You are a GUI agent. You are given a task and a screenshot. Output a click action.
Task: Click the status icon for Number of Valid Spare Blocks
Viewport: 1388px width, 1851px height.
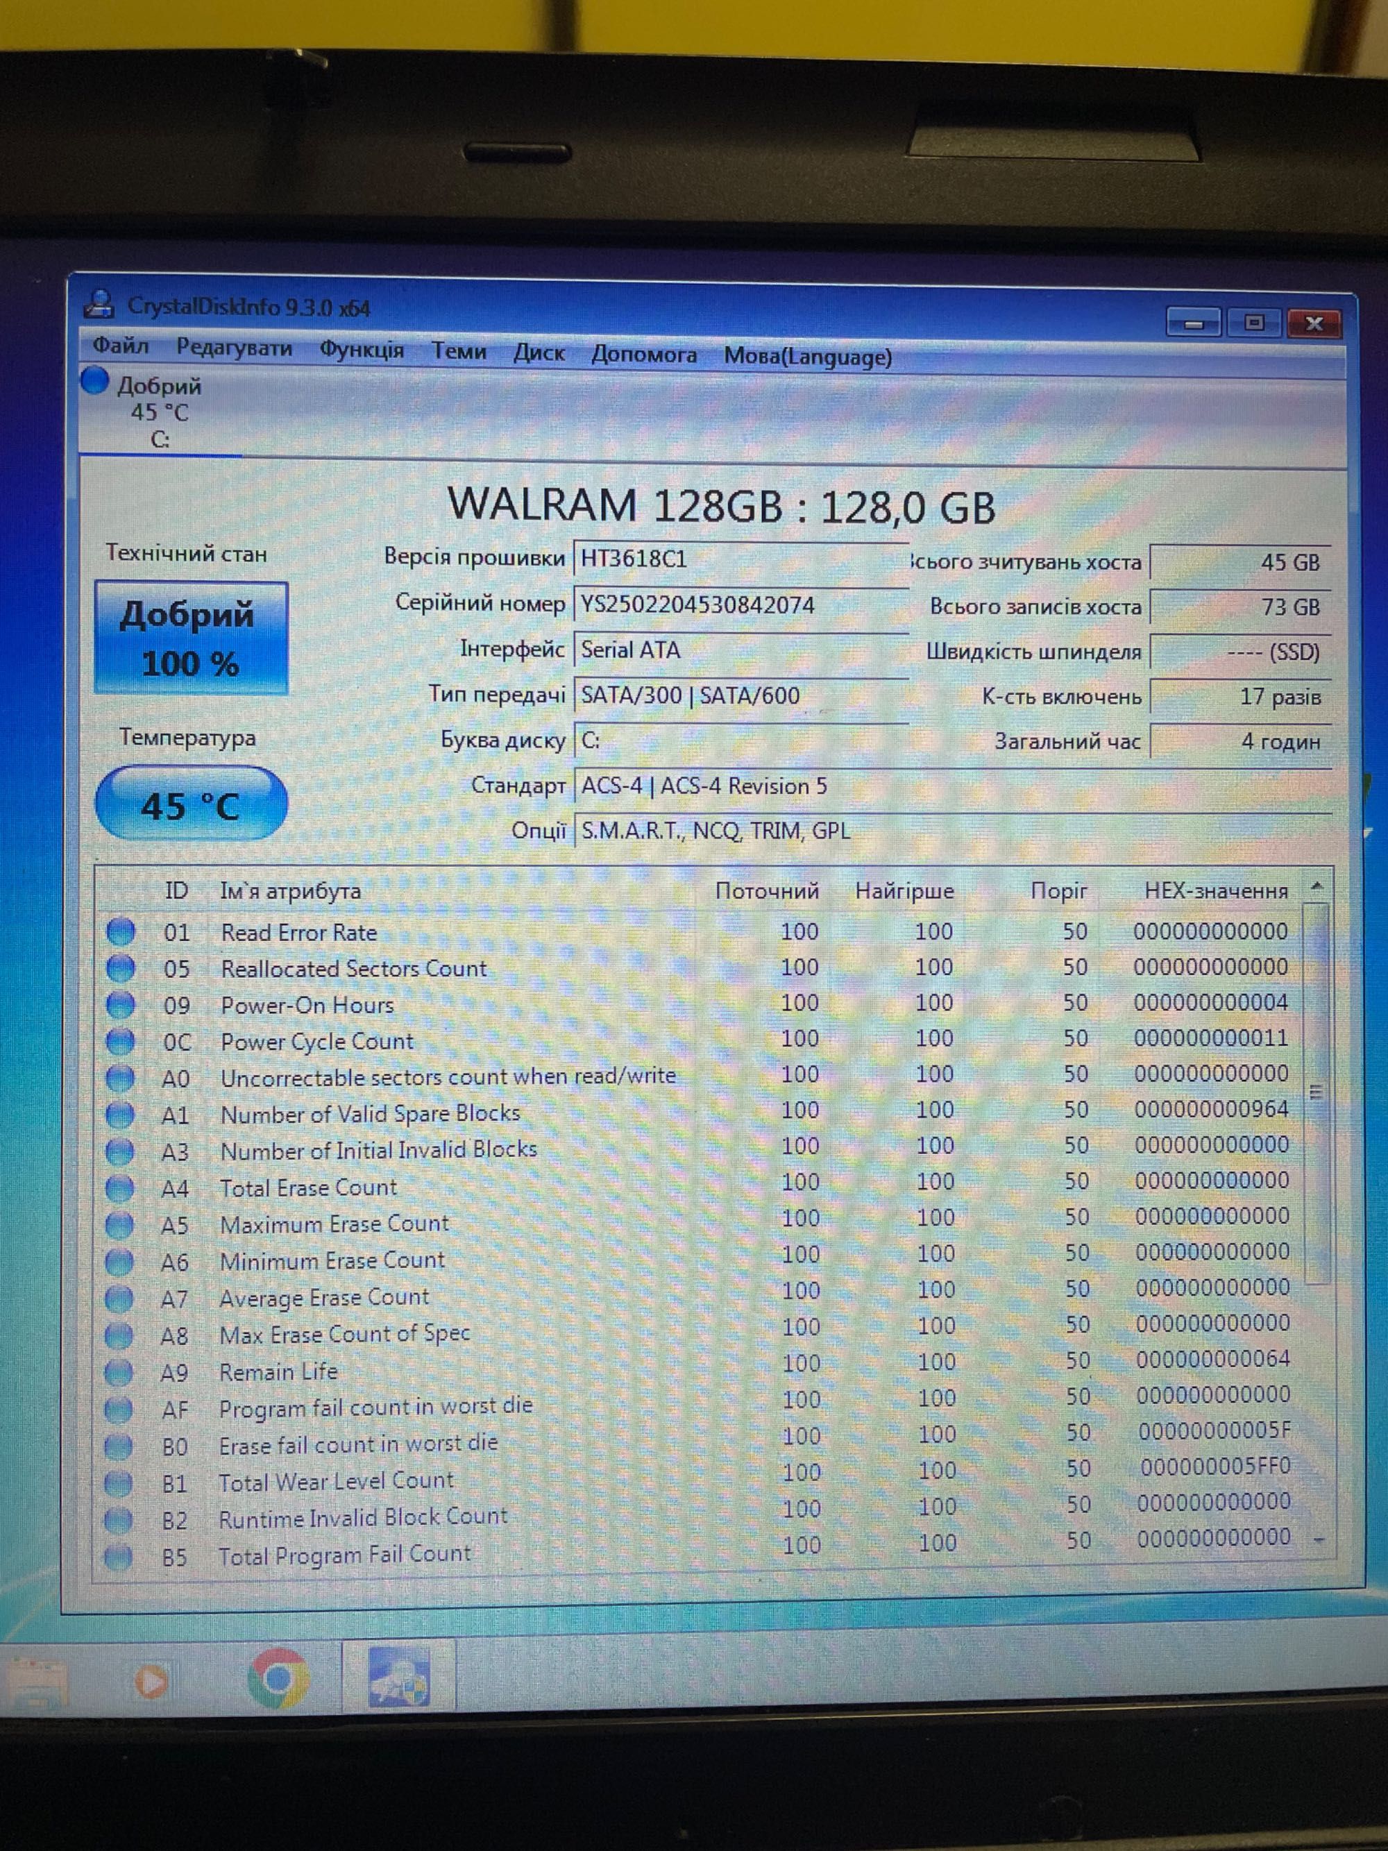click(119, 1115)
